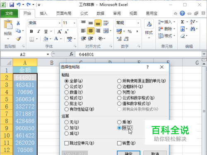Click the Undo arrow icon
Viewport: 207px width, 155px height.
pos(19,5)
